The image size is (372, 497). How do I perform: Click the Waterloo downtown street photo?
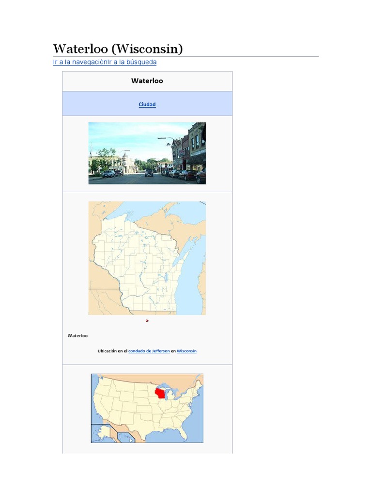[147, 153]
